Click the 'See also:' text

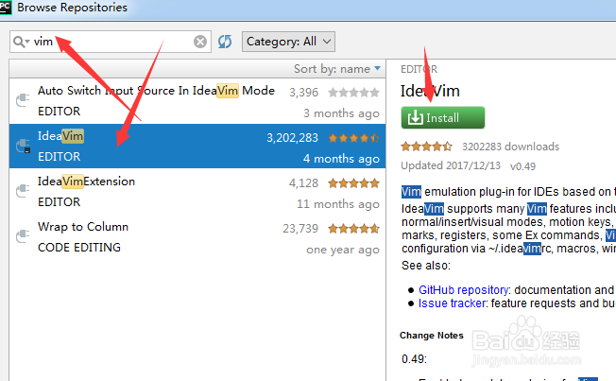click(x=426, y=266)
